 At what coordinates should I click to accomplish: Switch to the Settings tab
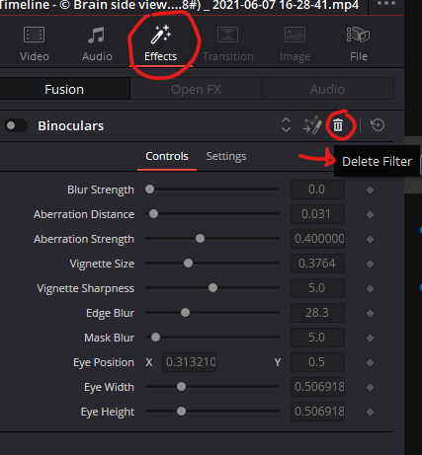click(x=226, y=156)
